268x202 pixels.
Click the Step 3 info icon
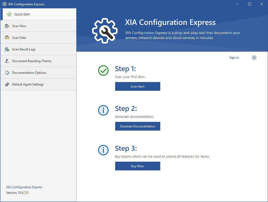pyautogui.click(x=103, y=150)
